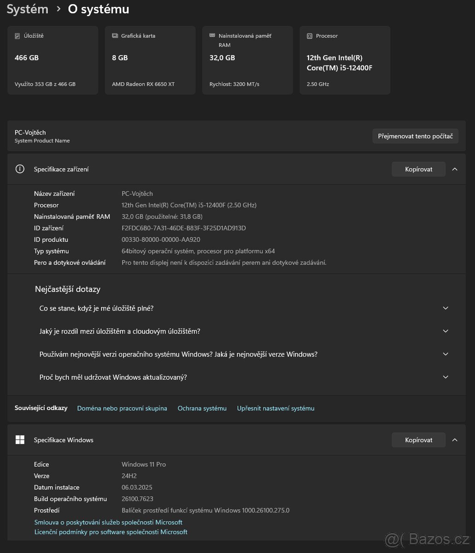475x553 pixels.
Task: Open Ochrana systému settings
Action: (202, 408)
